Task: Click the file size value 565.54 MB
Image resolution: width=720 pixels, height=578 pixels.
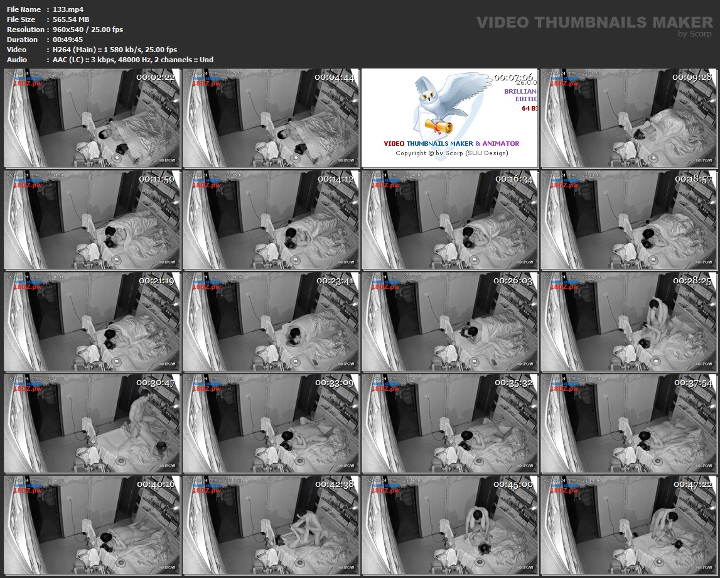Action: pos(71,19)
